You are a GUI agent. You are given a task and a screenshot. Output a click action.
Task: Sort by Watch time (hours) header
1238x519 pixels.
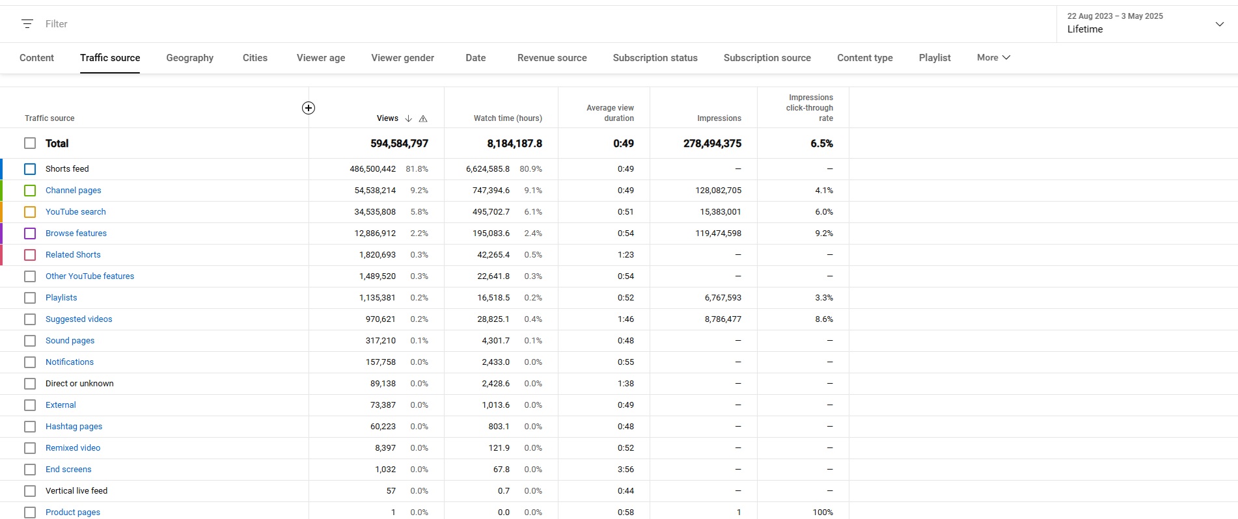coord(508,118)
